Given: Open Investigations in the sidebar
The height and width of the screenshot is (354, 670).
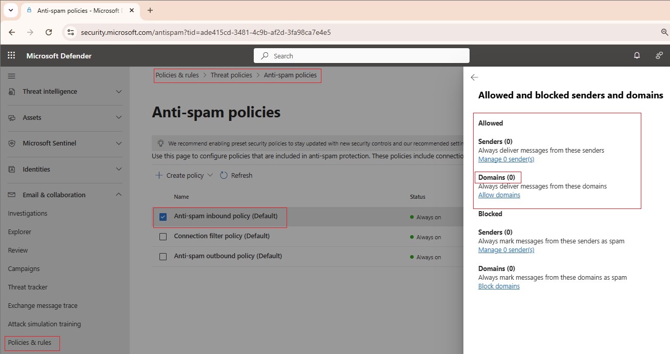Looking at the screenshot, I should point(28,214).
